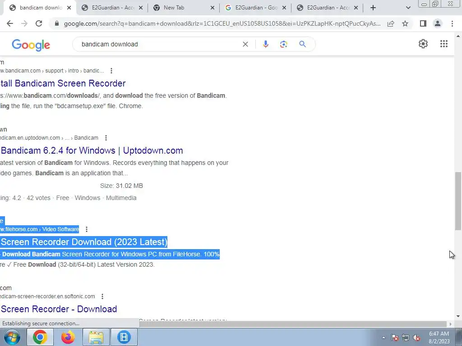Click the filehorse.com Video Software breadcrumb
This screenshot has width=462, height=346.
pyautogui.click(x=40, y=229)
